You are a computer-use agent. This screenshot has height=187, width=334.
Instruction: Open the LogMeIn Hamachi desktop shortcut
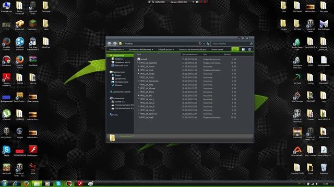coord(20,44)
